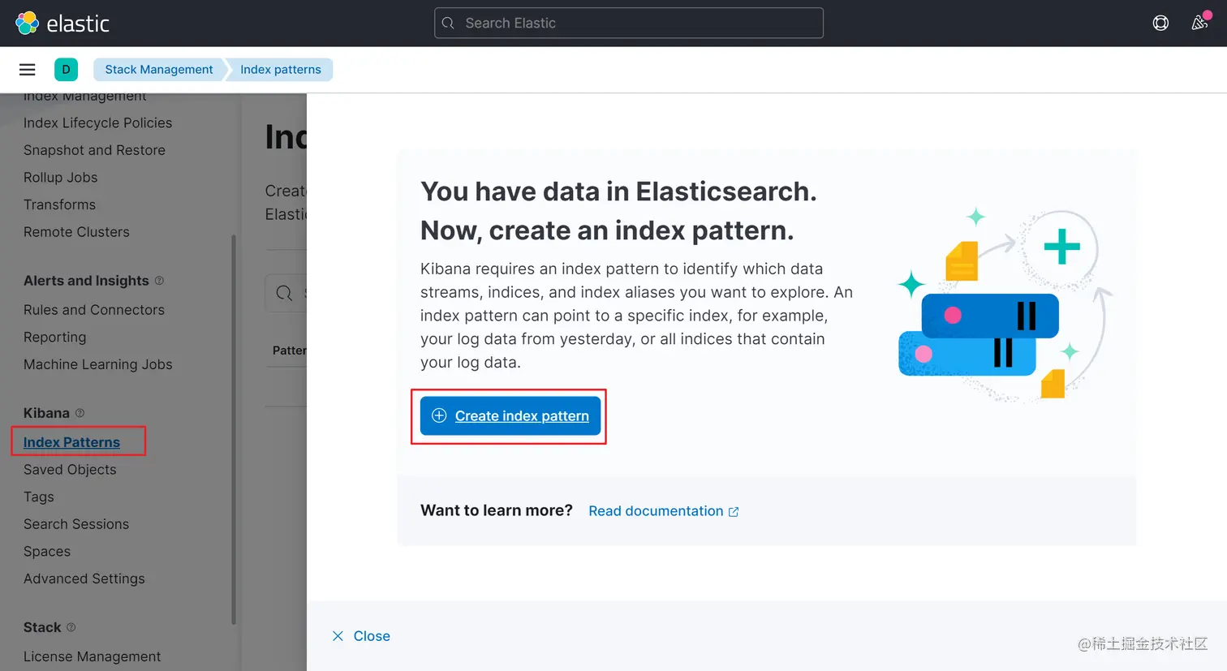Open the D space avatar

pyautogui.click(x=67, y=70)
